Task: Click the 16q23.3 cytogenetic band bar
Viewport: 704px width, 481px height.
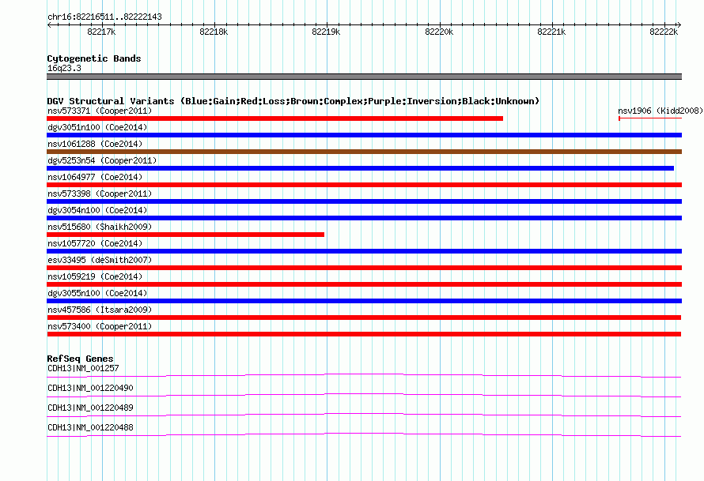Action: 364,77
